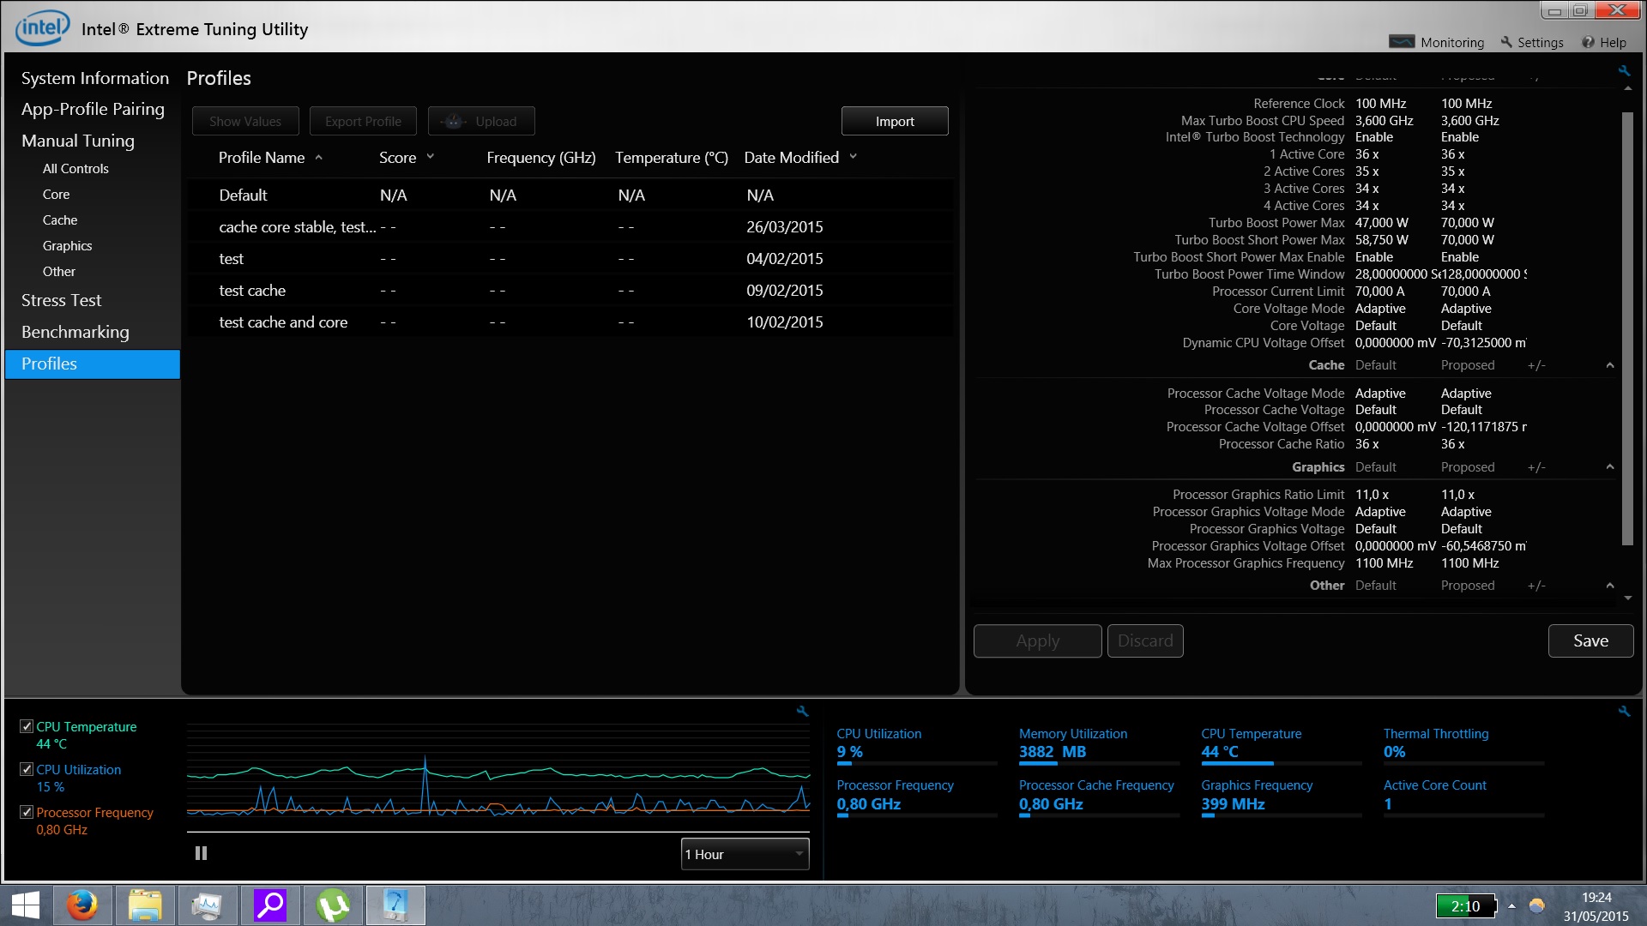
Task: Click battery time indicator 2:10
Action: (1466, 905)
